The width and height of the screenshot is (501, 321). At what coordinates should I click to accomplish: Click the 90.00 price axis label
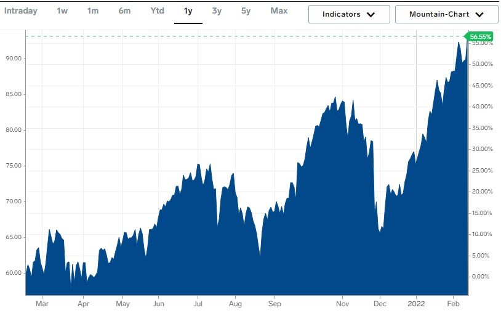[x=13, y=59]
